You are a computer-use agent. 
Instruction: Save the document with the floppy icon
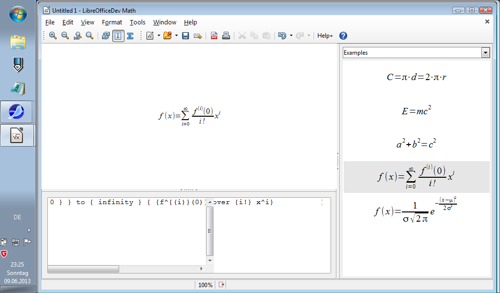click(186, 36)
